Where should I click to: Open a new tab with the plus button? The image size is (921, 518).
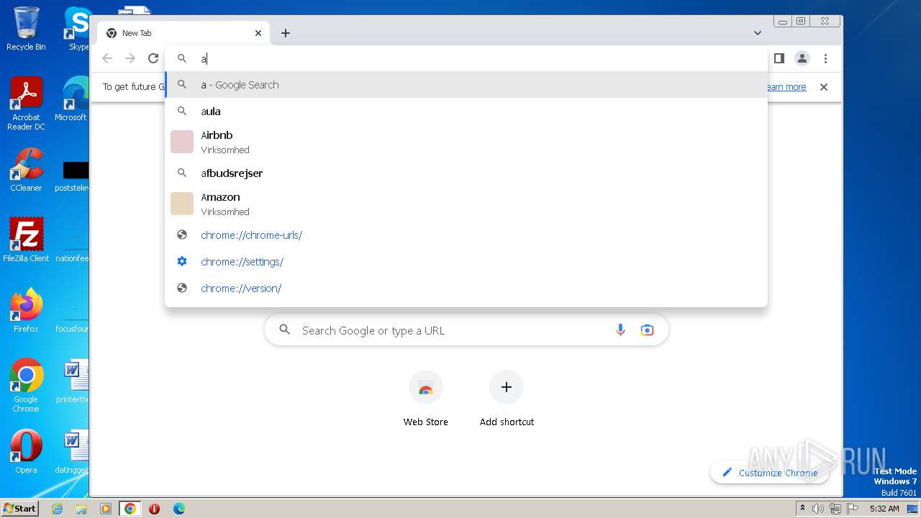(286, 33)
